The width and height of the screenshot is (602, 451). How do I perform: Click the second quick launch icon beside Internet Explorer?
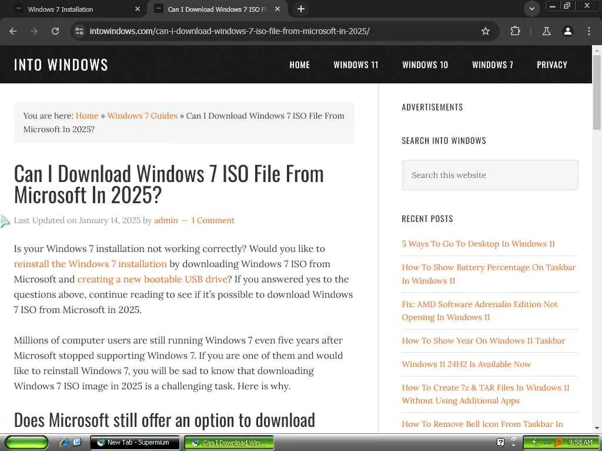(x=77, y=443)
